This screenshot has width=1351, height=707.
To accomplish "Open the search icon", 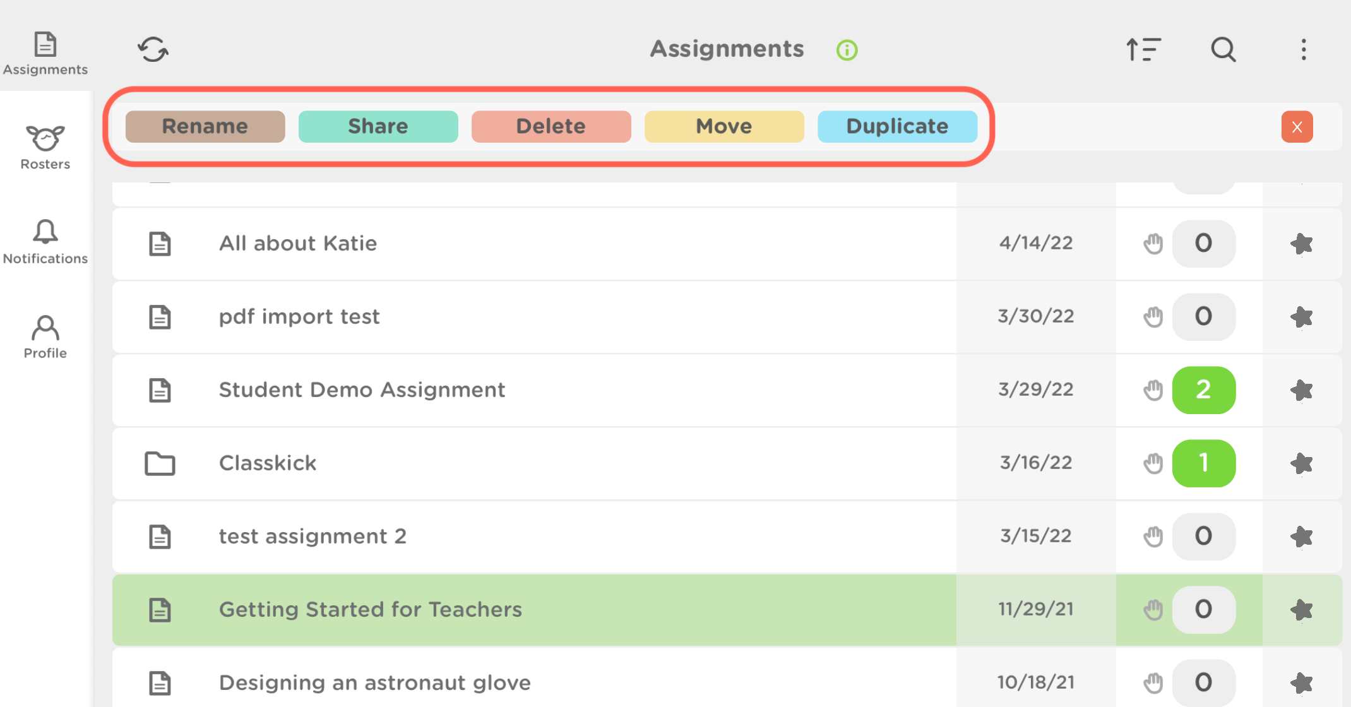I will pos(1223,49).
